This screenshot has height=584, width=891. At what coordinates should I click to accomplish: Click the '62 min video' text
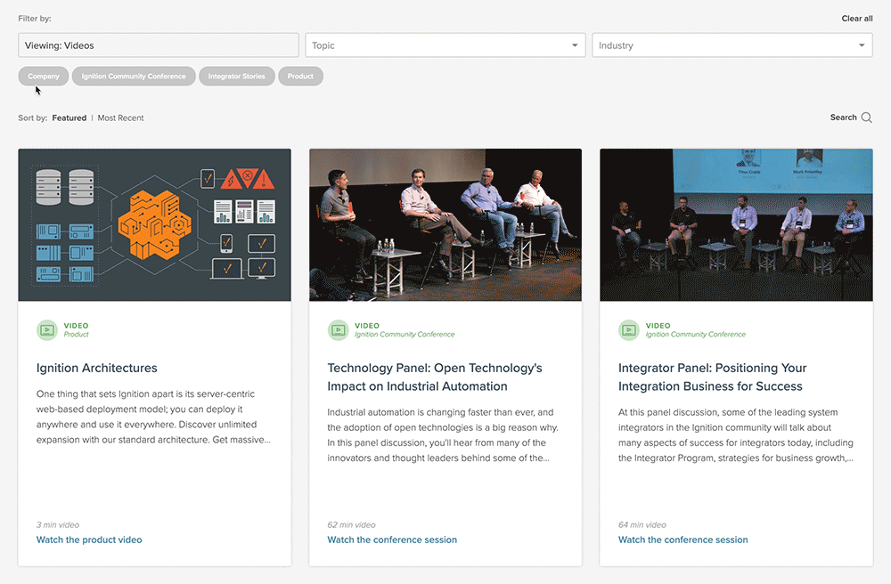pos(351,525)
